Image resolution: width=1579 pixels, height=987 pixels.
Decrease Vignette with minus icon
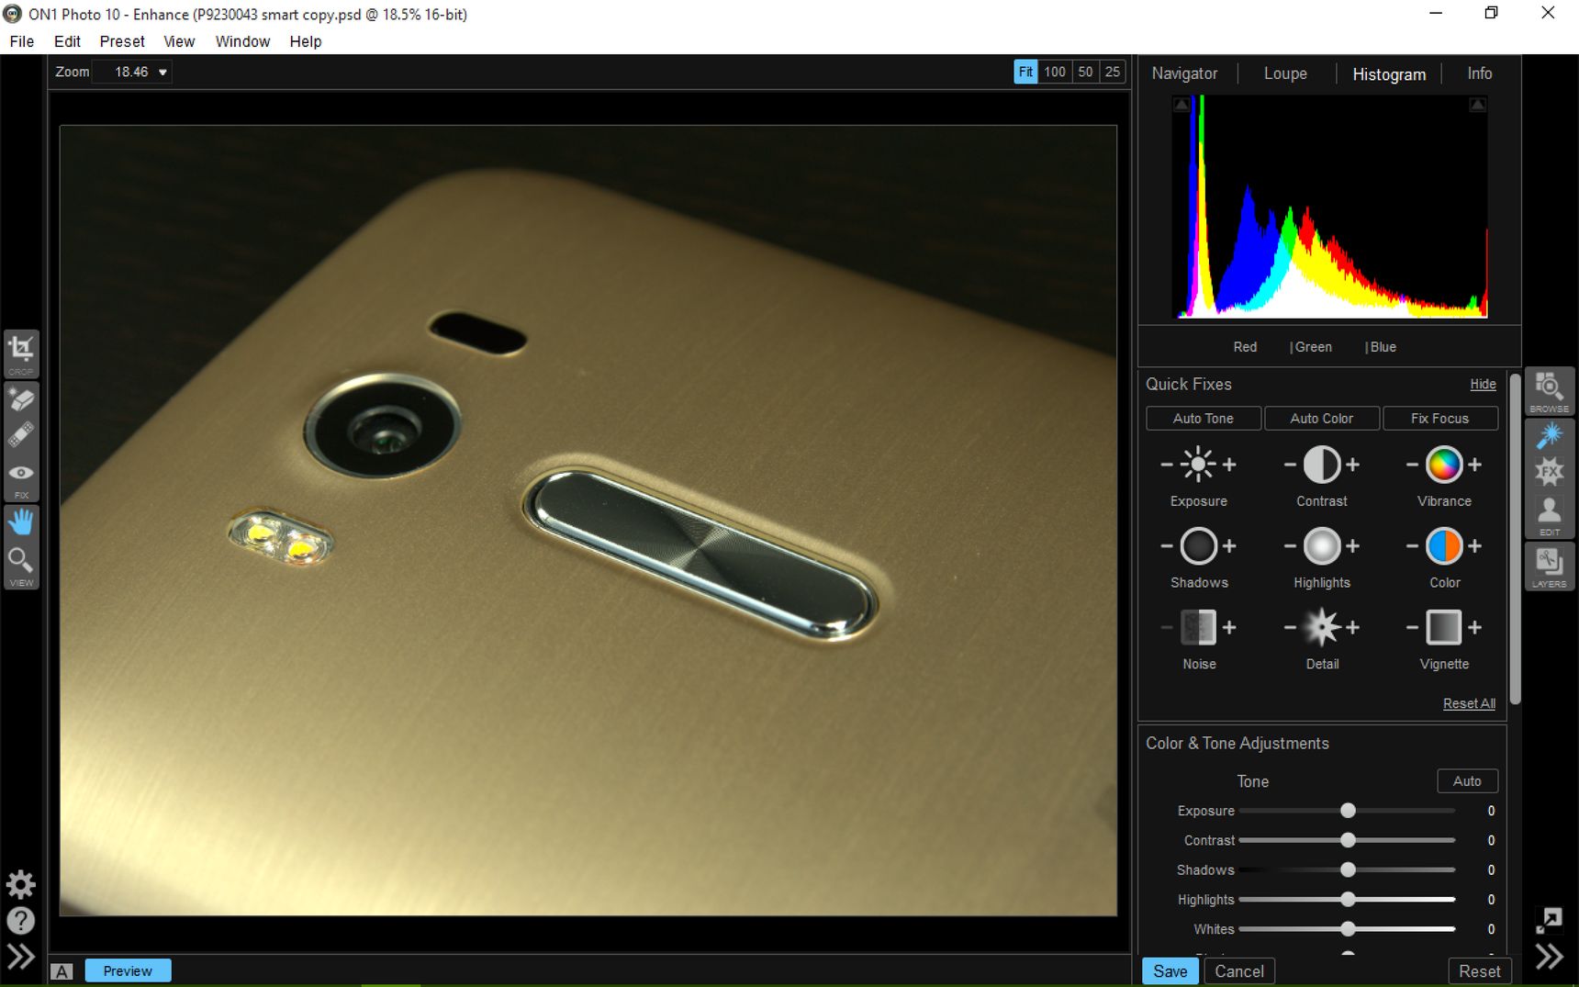point(1412,628)
